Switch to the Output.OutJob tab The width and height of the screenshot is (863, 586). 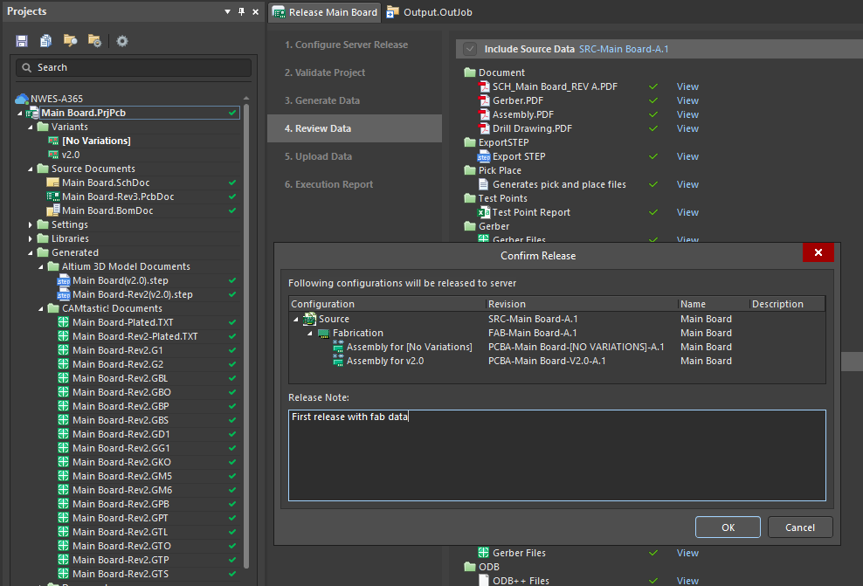(430, 12)
